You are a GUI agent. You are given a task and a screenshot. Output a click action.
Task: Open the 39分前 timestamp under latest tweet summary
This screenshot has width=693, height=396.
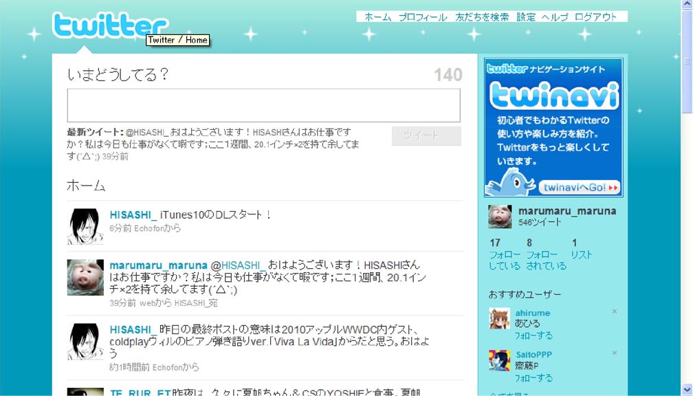click(115, 157)
